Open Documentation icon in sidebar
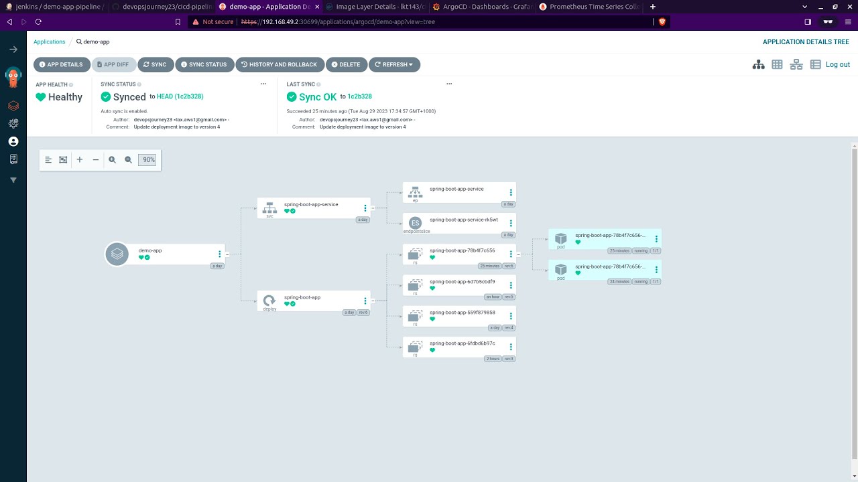 tap(13, 159)
